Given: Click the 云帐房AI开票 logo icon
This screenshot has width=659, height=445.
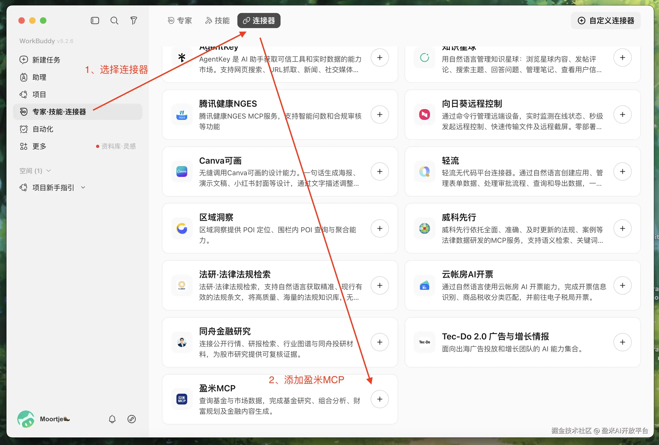Looking at the screenshot, I should pyautogui.click(x=424, y=285).
